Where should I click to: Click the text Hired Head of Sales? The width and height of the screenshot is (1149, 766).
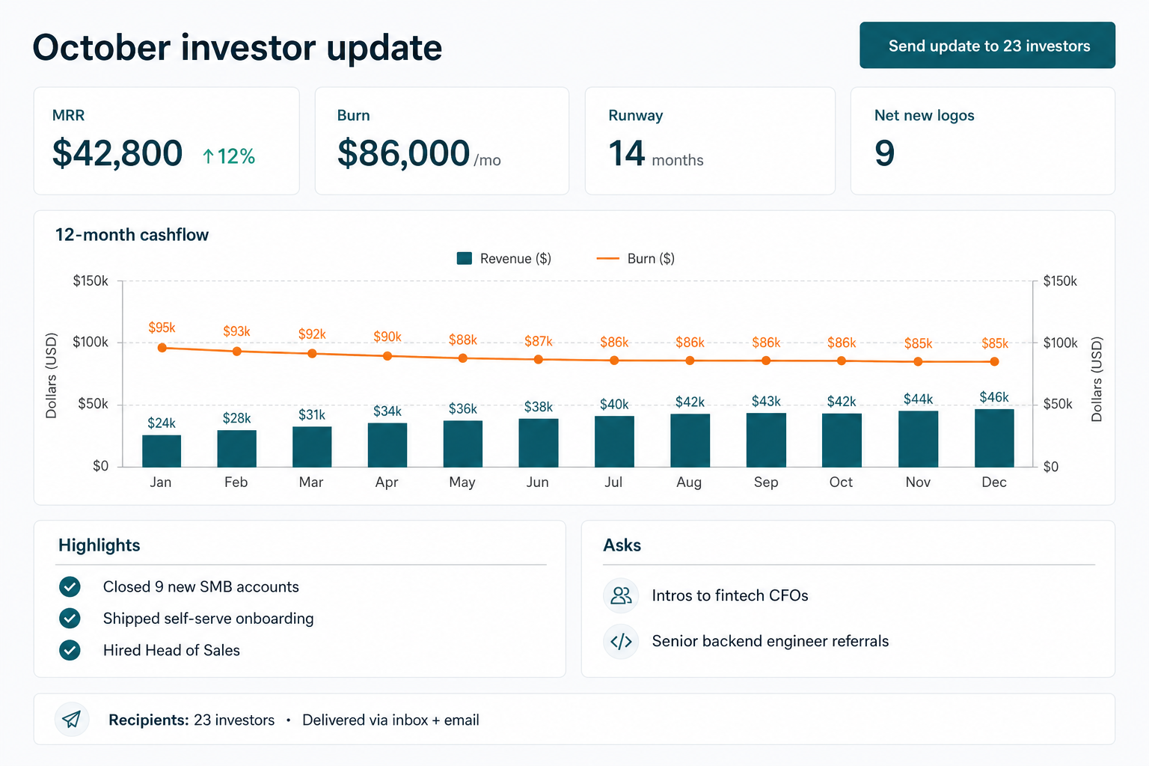coord(171,651)
